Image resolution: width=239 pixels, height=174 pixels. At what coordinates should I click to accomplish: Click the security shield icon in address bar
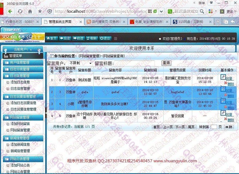[50, 11]
